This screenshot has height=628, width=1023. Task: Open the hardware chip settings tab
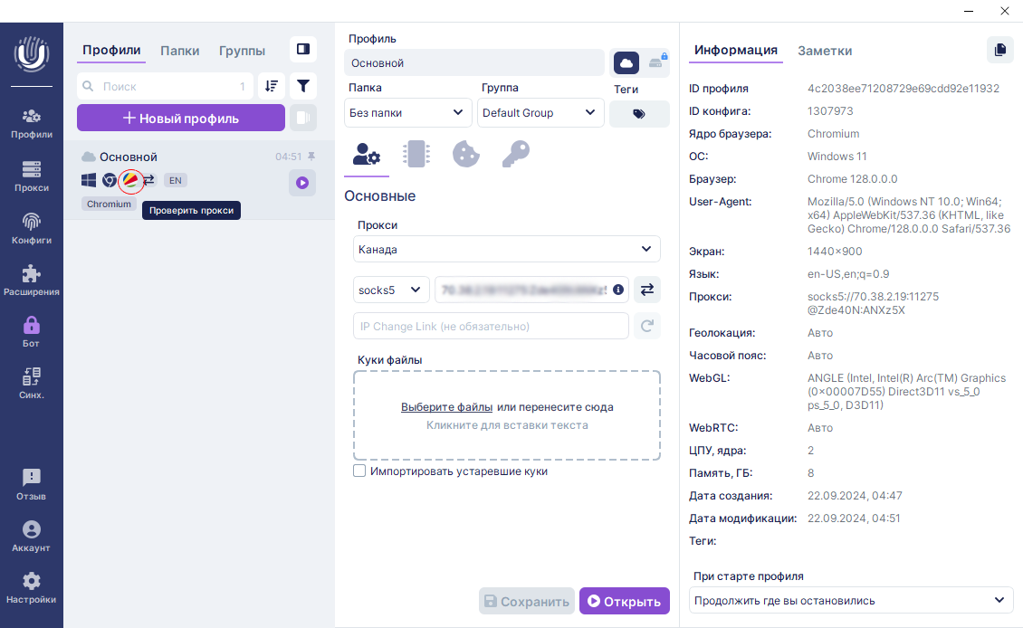coord(416,154)
